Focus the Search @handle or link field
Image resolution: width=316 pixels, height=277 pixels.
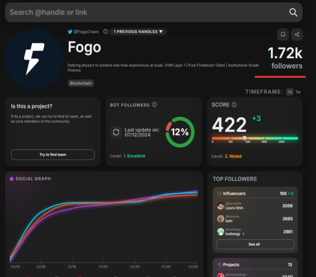point(154,12)
